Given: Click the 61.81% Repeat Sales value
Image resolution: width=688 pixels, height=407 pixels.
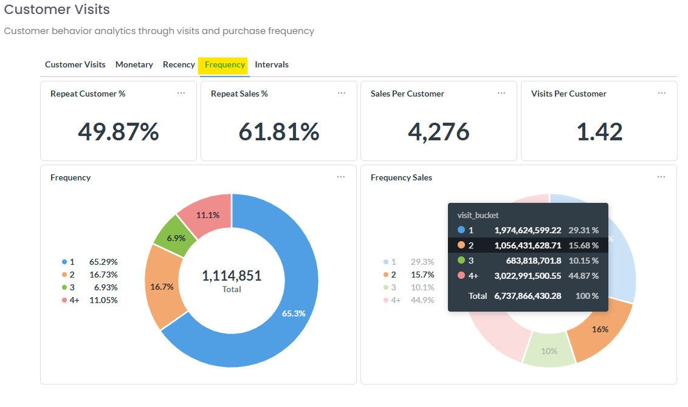Looking at the screenshot, I should (279, 132).
